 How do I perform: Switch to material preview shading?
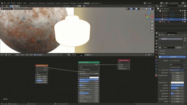click(x=148, y=9)
